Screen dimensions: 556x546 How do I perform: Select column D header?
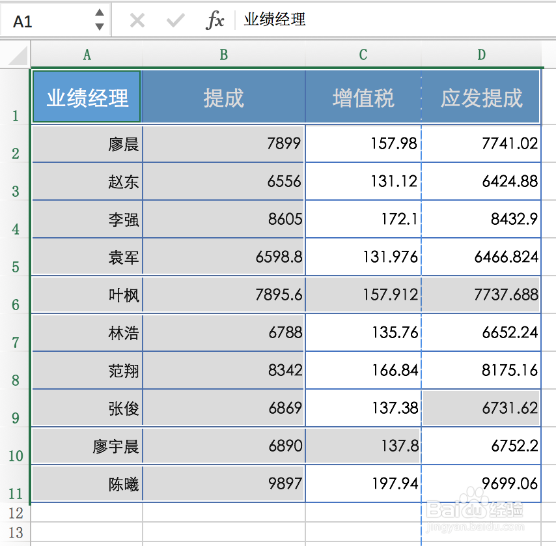click(x=481, y=55)
